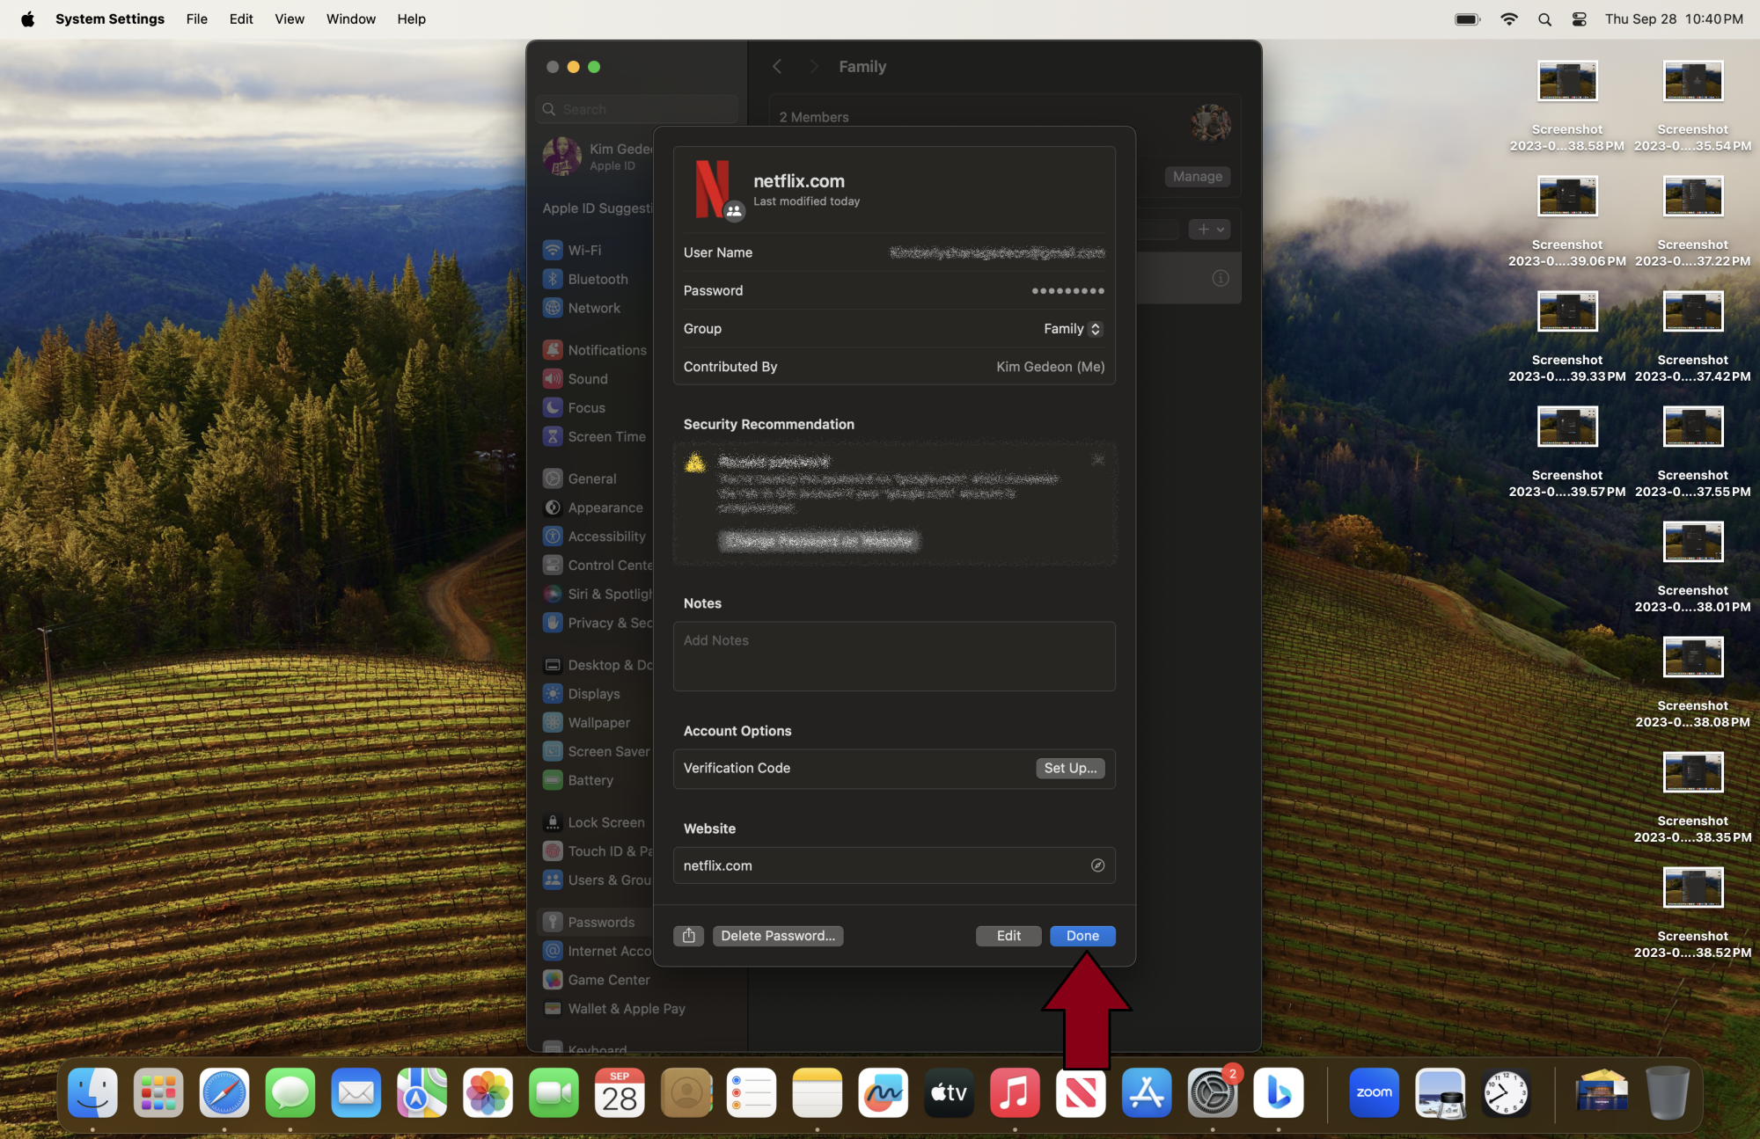Open the add plus dropdown in Family window
Viewport: 1760px width, 1139px height.
(1210, 230)
